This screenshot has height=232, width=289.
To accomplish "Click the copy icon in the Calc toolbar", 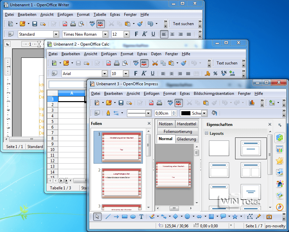I will pos(163,63).
